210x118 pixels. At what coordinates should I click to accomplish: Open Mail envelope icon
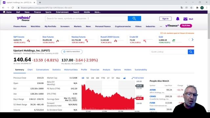click(185, 19)
